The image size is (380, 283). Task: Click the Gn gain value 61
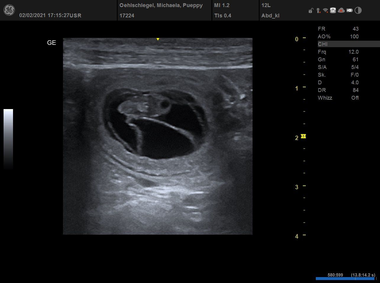tap(355, 60)
